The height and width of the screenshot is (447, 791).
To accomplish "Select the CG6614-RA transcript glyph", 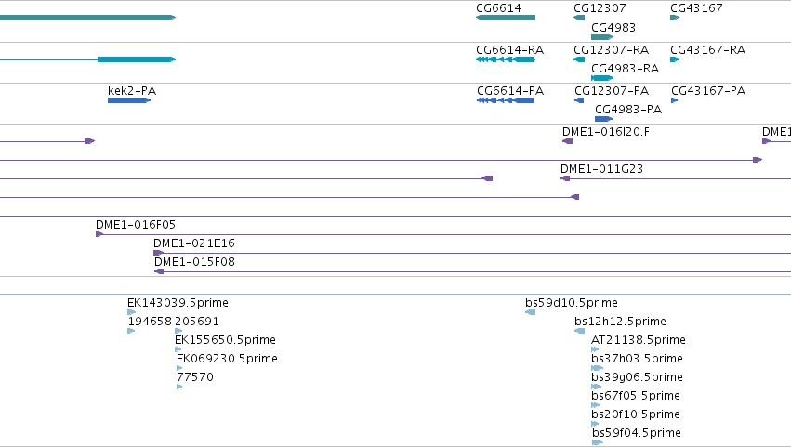I will pyautogui.click(x=506, y=59).
